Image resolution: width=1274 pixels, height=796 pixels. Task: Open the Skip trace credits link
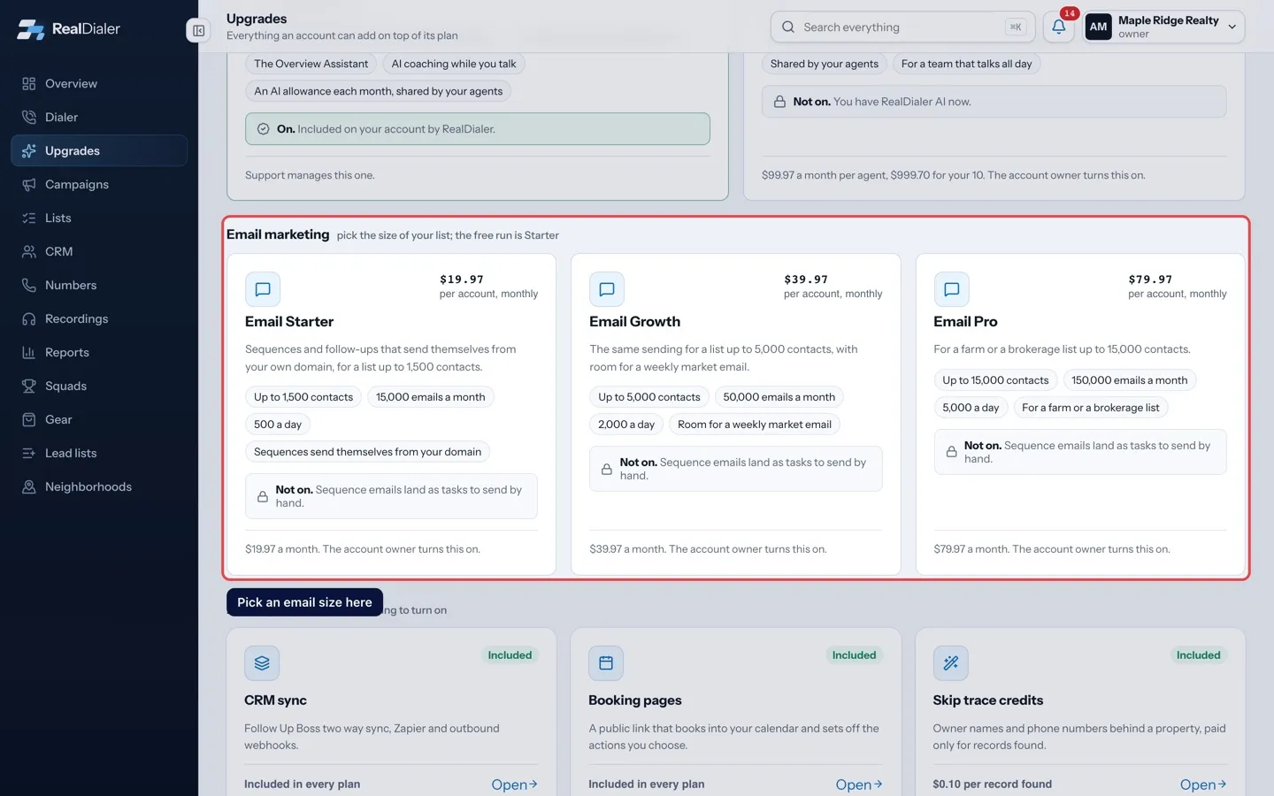coord(1203,785)
